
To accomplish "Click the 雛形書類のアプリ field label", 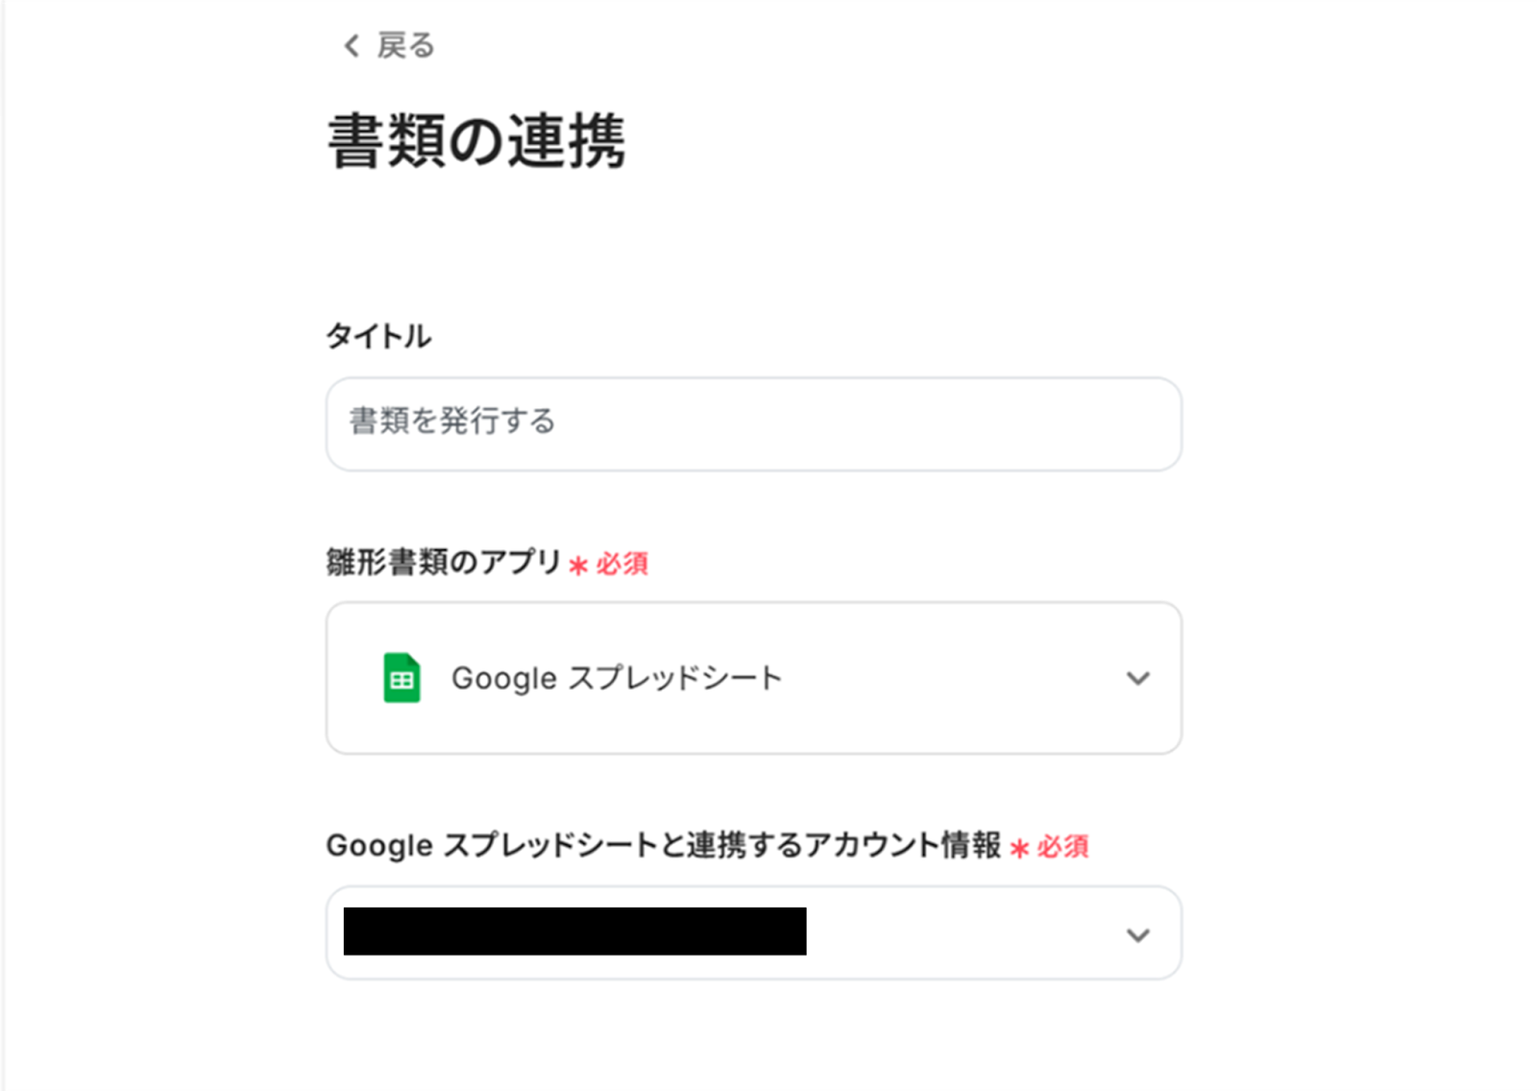I will tap(443, 562).
